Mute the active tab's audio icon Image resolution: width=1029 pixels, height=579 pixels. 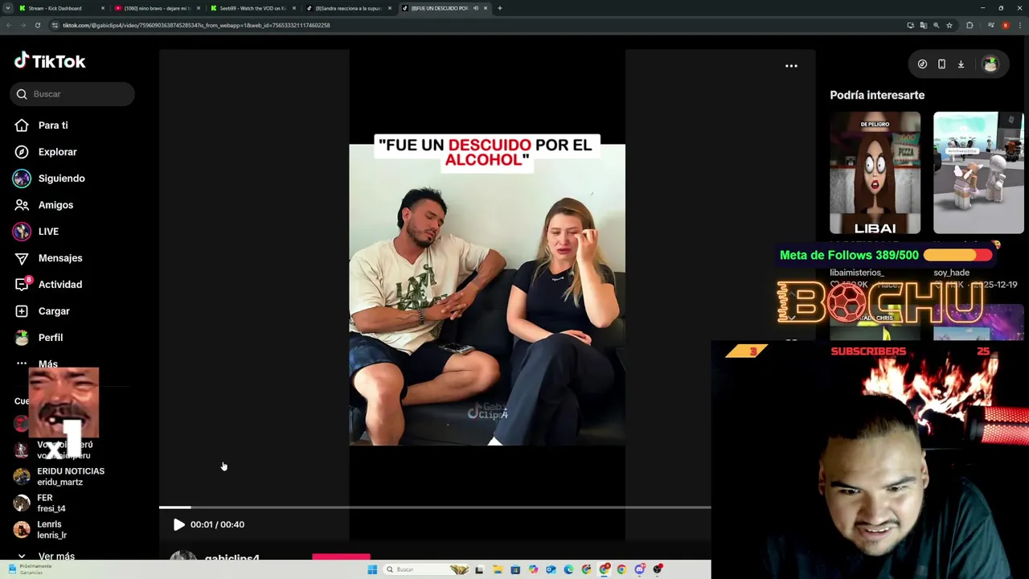476,8
